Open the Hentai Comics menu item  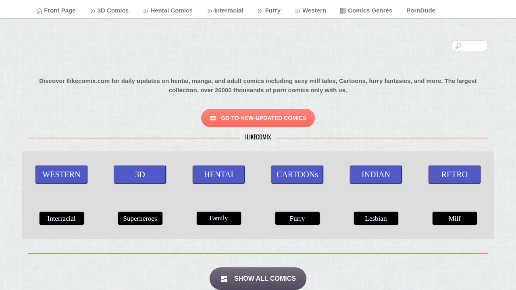click(x=168, y=10)
